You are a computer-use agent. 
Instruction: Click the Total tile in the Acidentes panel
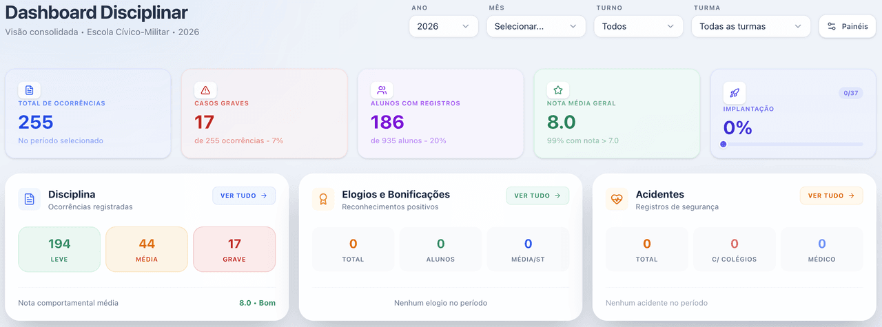[x=647, y=249]
